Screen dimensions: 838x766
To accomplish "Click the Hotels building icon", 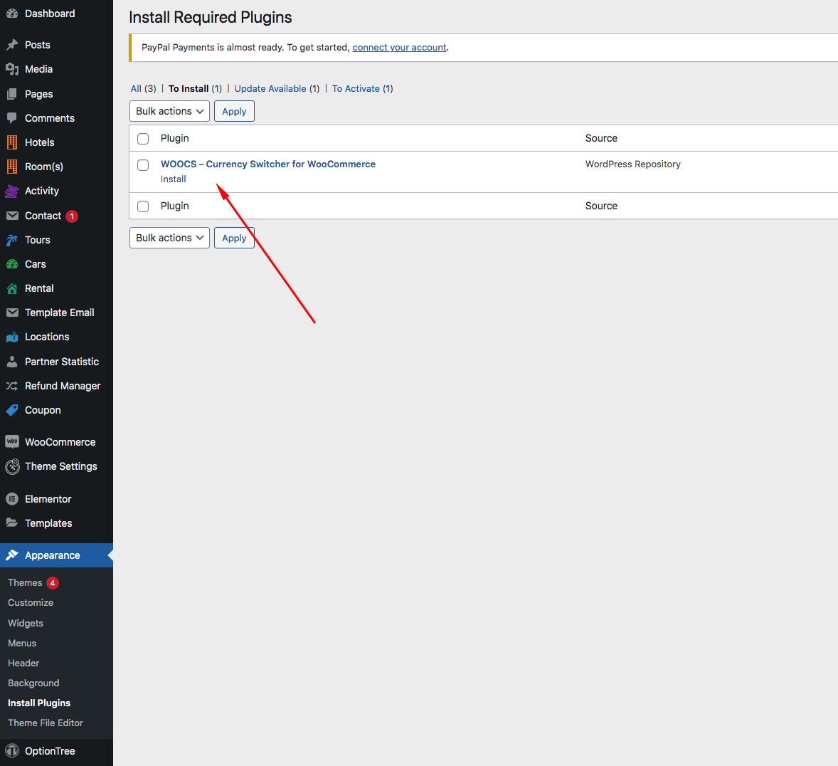I will [x=12, y=142].
